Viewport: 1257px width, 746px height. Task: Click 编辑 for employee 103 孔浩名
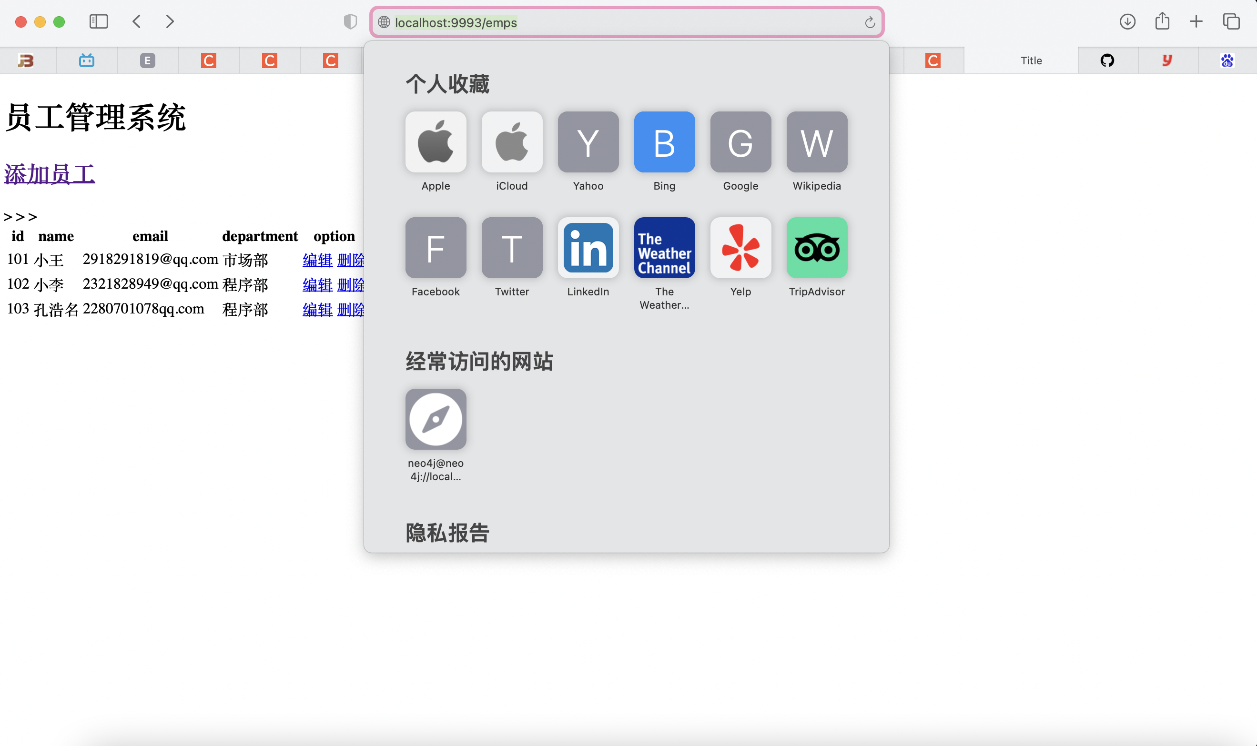[317, 309]
